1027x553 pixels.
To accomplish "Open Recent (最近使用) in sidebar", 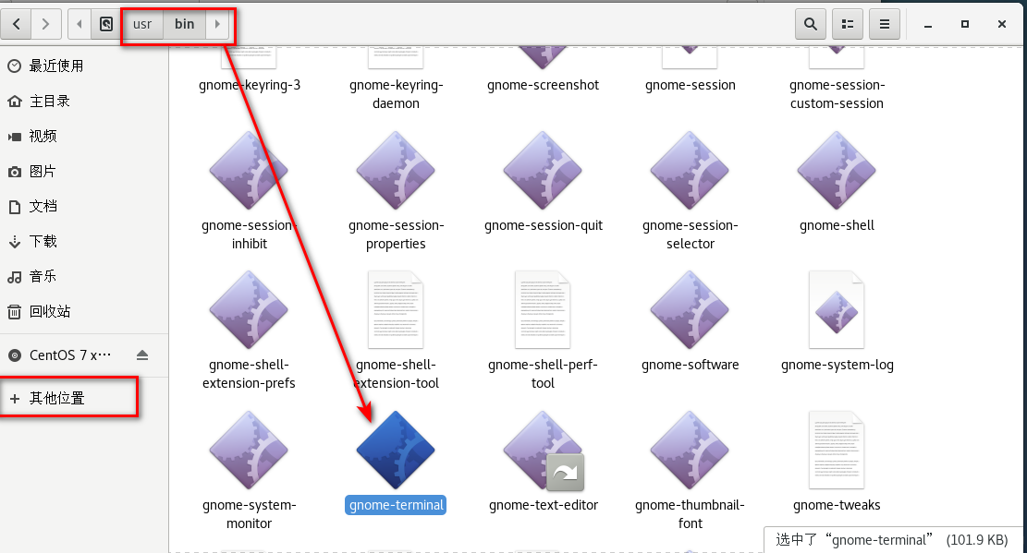I will (x=84, y=66).
